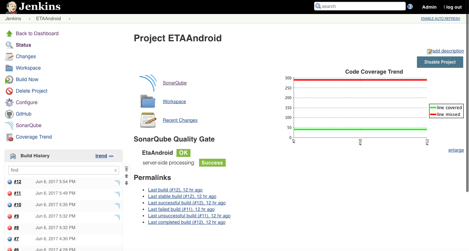Page up build history arrow

[x=127, y=176]
